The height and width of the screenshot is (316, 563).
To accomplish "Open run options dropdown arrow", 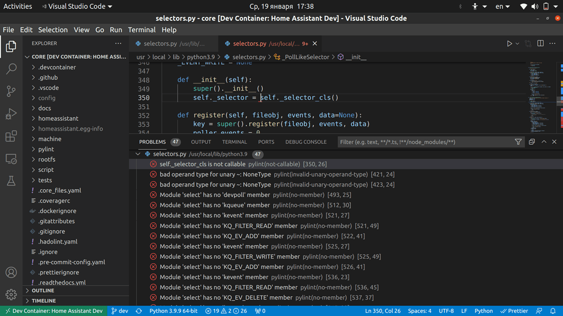I will click(517, 44).
